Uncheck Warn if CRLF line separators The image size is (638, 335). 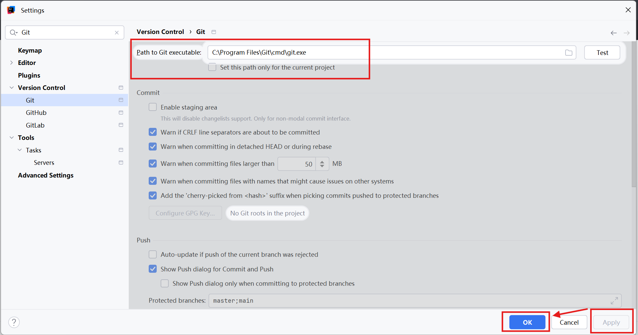pos(153,132)
